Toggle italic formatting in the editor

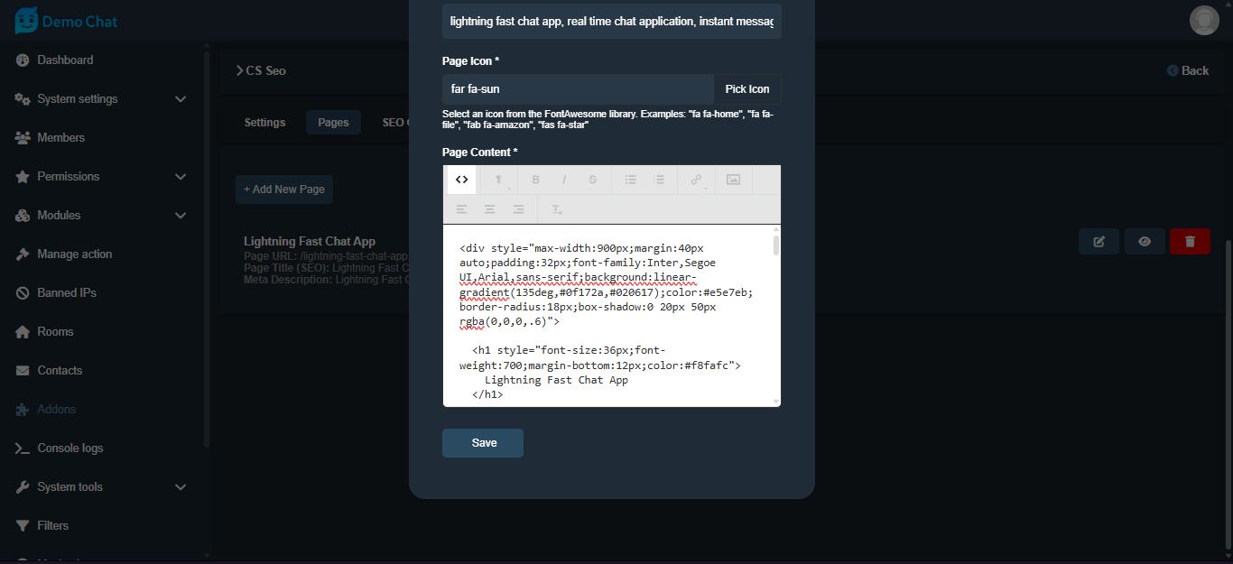click(x=564, y=180)
